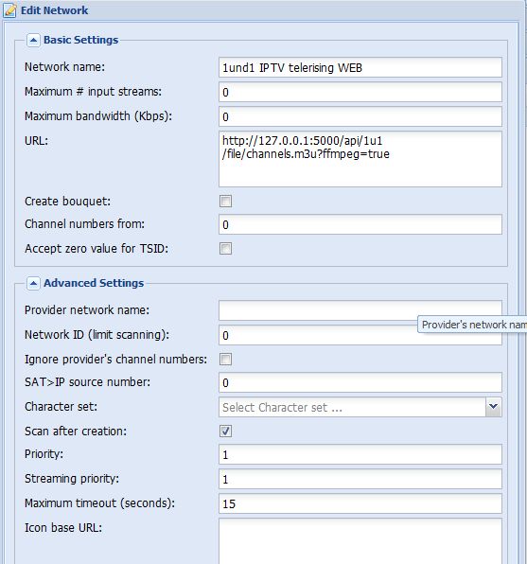
Task: Collapse the Basic Settings section
Action: click(x=33, y=41)
